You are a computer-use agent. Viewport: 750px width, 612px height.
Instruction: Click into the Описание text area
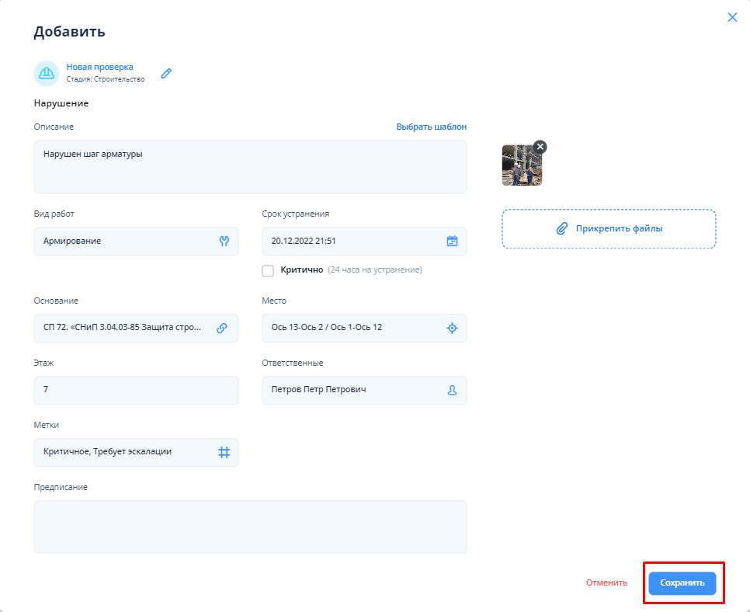tap(250, 167)
